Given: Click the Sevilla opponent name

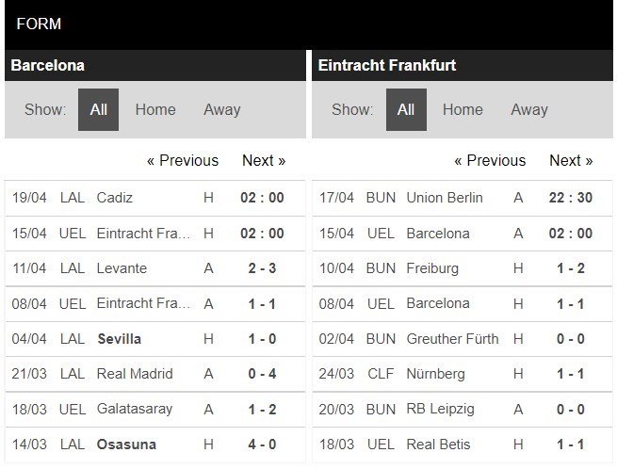Looking at the screenshot, I should coord(120,339).
